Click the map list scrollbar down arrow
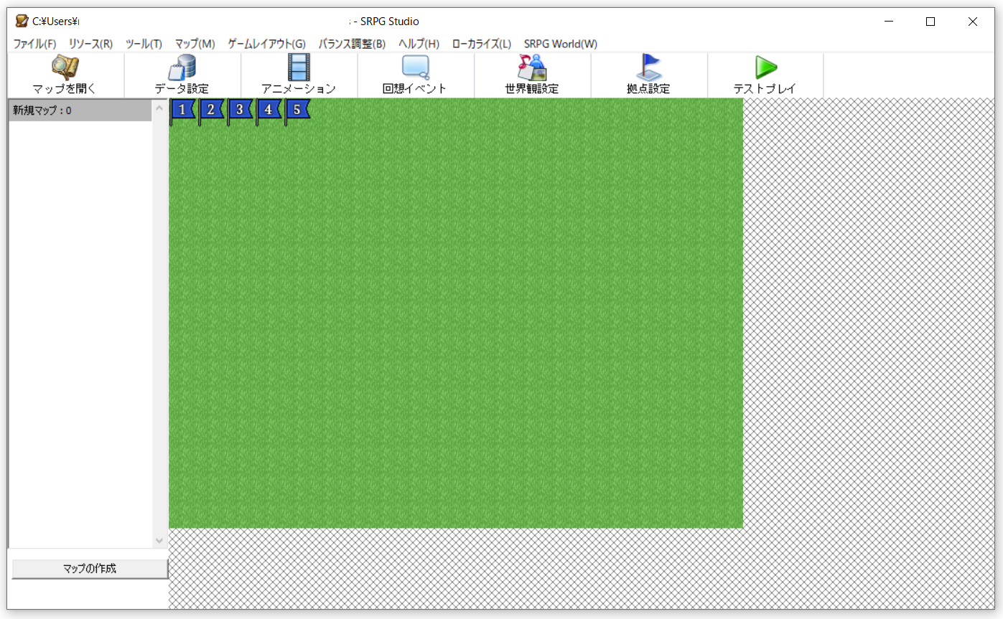The width and height of the screenshot is (1003, 619). coord(159,541)
